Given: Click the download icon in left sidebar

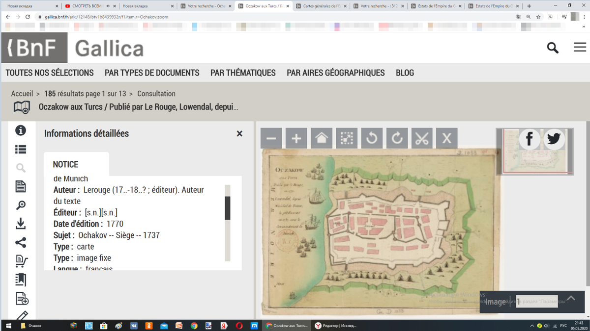Looking at the screenshot, I should (x=21, y=224).
